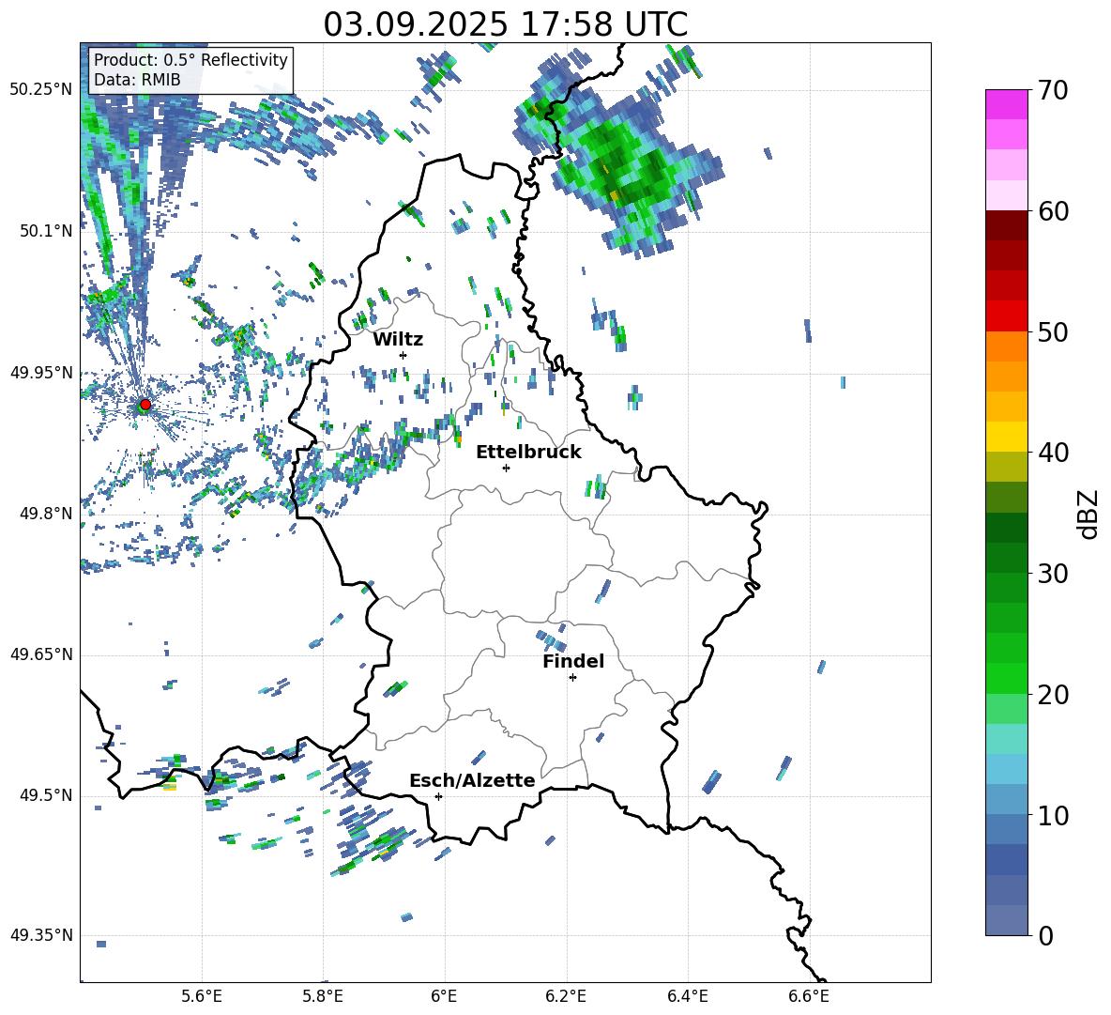Click the yellow echo patch near 49.5°N
This screenshot has height=1015, width=1111.
[x=169, y=784]
